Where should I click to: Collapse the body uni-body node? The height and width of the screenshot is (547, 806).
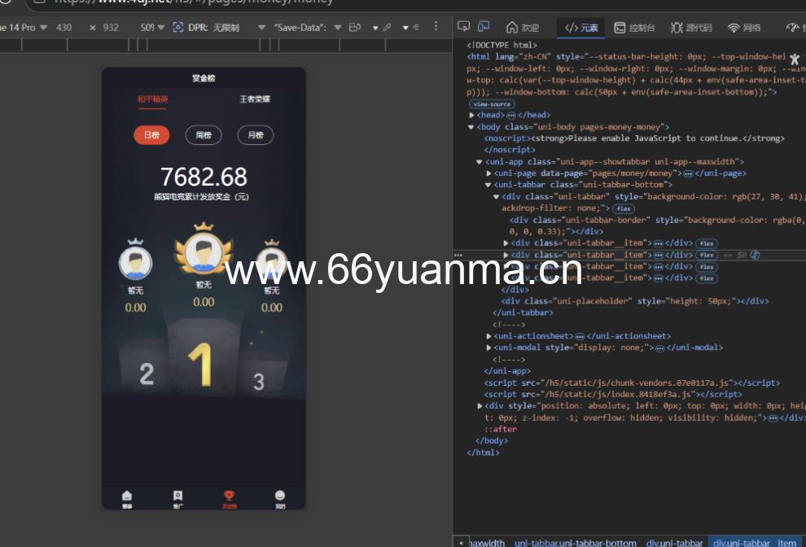click(471, 127)
